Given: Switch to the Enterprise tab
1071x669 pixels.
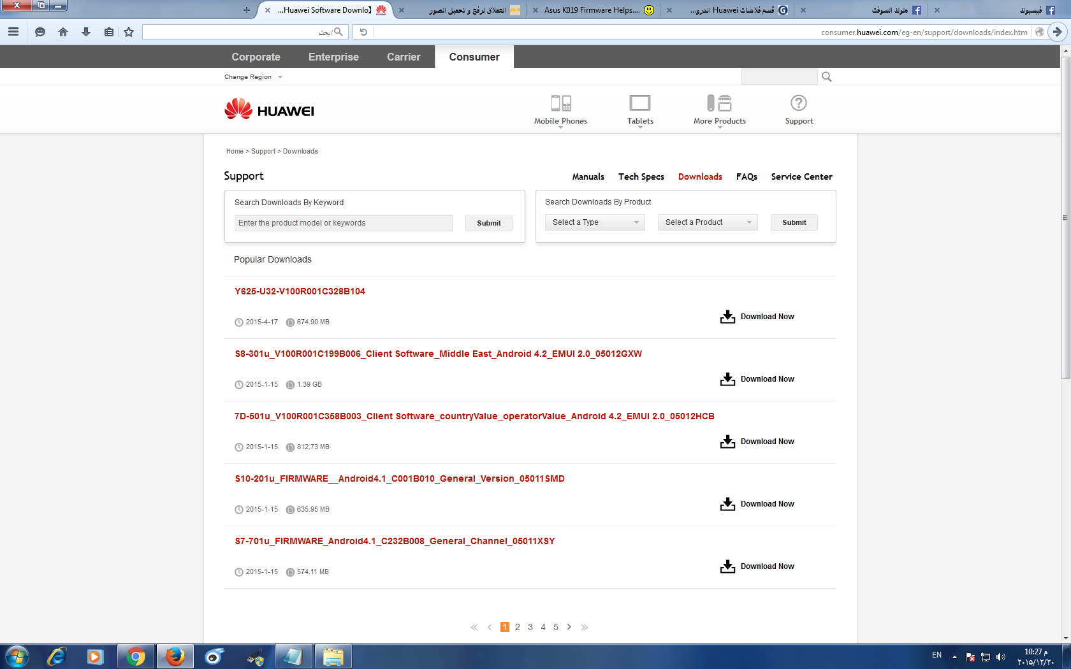Looking at the screenshot, I should [x=333, y=57].
